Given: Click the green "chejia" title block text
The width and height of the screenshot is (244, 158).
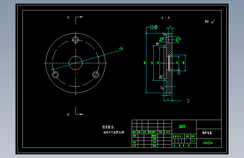Looking at the screenshot, I should [208, 143].
